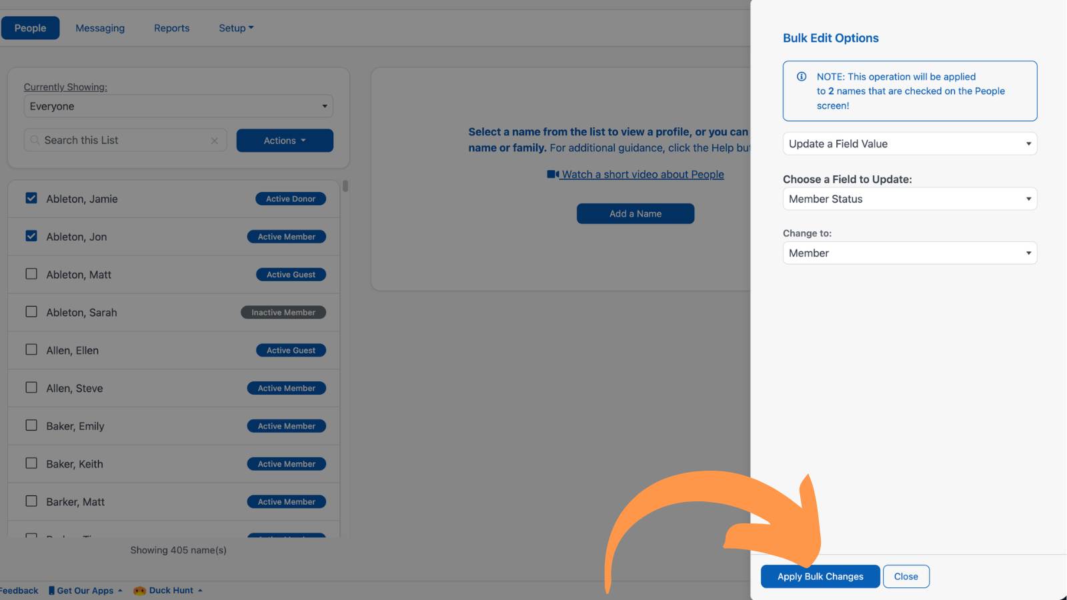Check the Allen, Ellen checkbox
The height and width of the screenshot is (600, 1067).
(31, 349)
